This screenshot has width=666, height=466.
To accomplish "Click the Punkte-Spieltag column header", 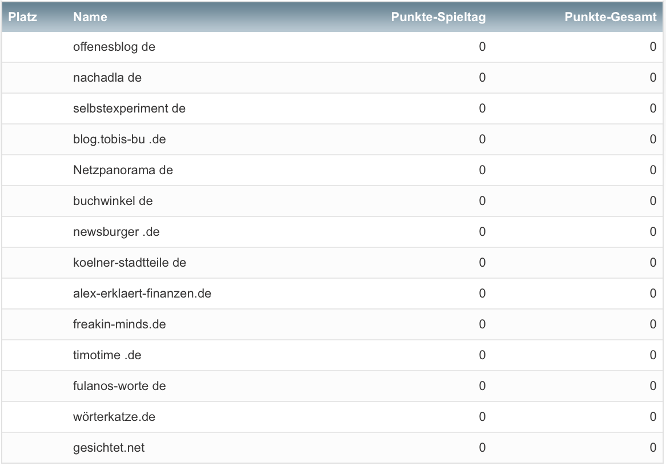I will point(438,17).
